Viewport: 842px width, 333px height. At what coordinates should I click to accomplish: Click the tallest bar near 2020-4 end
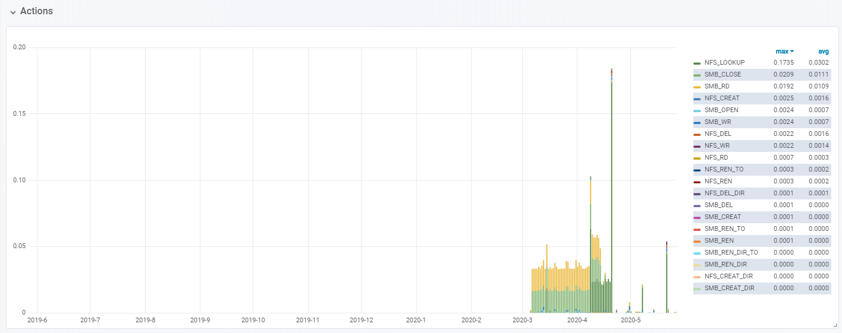click(611, 191)
